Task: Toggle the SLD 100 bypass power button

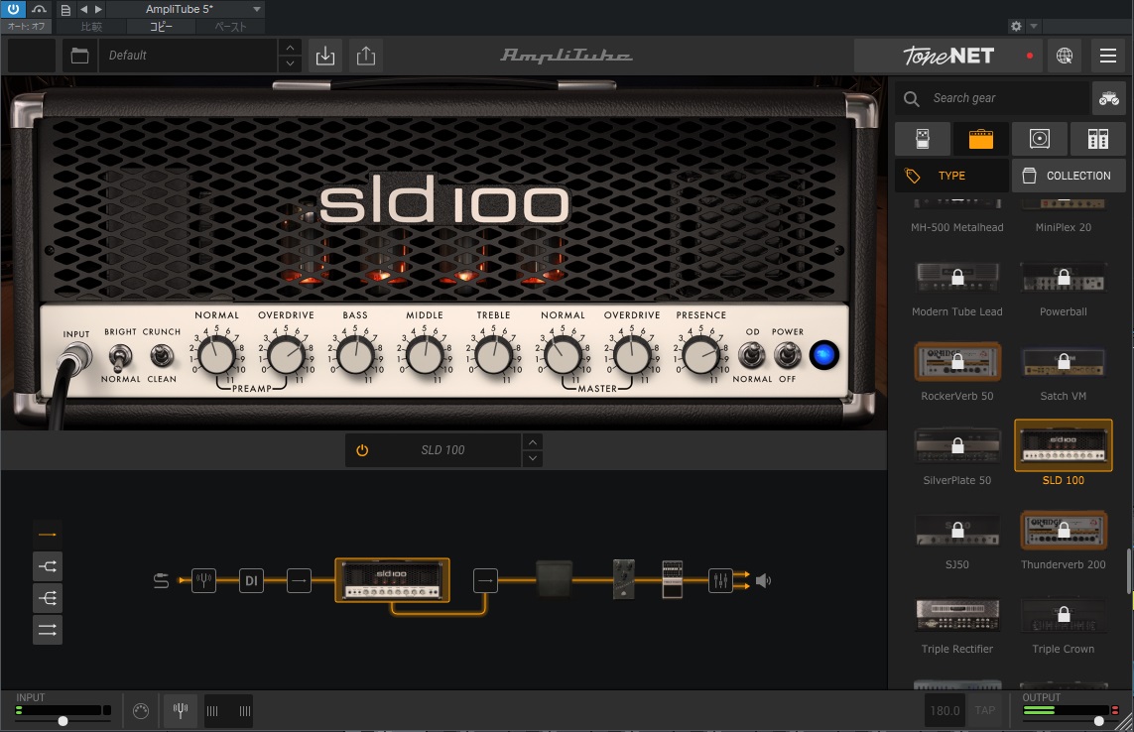Action: [x=362, y=450]
